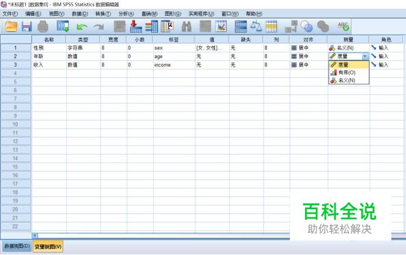
Task: Select row header number 1
Action: 15,48
